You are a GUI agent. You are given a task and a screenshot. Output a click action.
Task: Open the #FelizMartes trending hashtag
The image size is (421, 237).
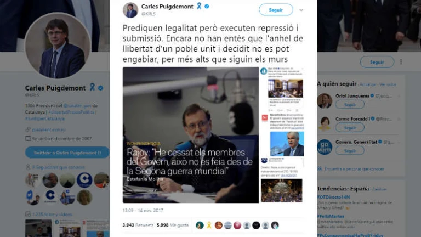point(331,216)
